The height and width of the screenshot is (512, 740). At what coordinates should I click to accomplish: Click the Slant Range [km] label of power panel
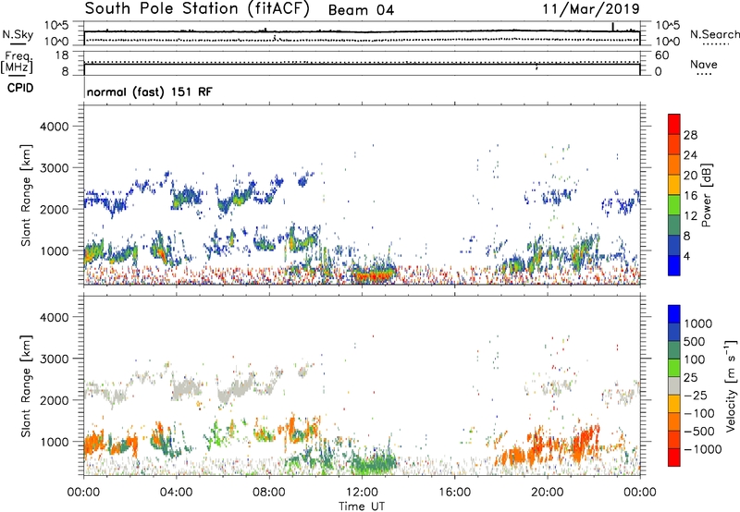[26, 195]
